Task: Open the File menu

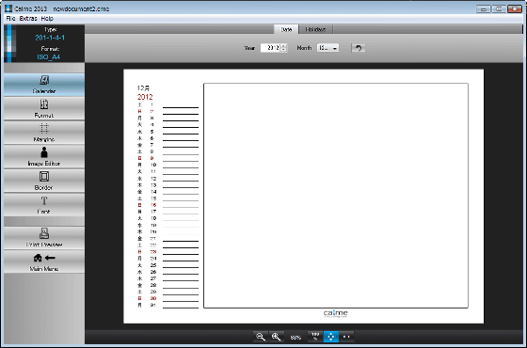Action: point(10,19)
